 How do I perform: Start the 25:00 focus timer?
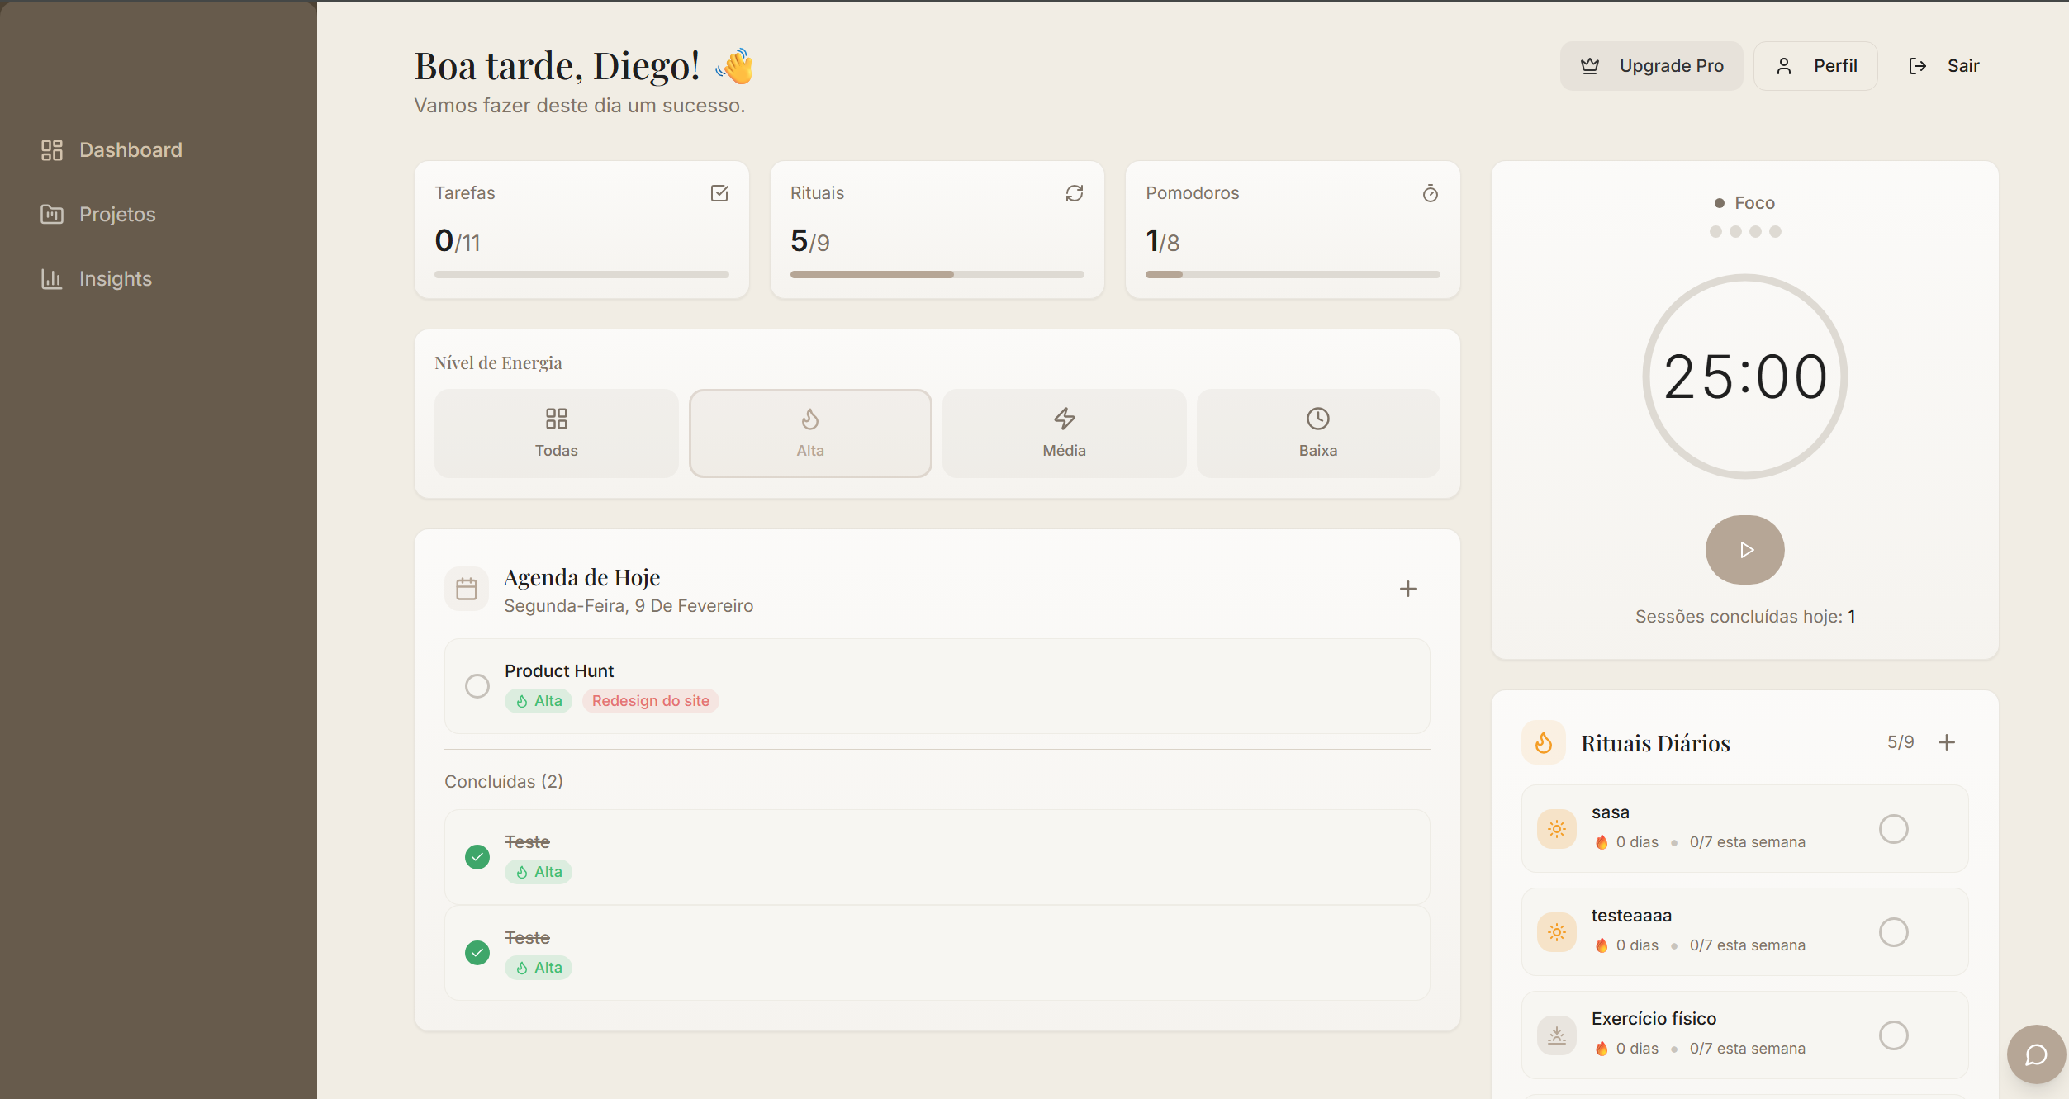click(1744, 549)
